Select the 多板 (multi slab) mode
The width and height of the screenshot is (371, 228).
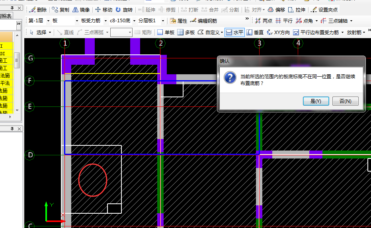186,32
